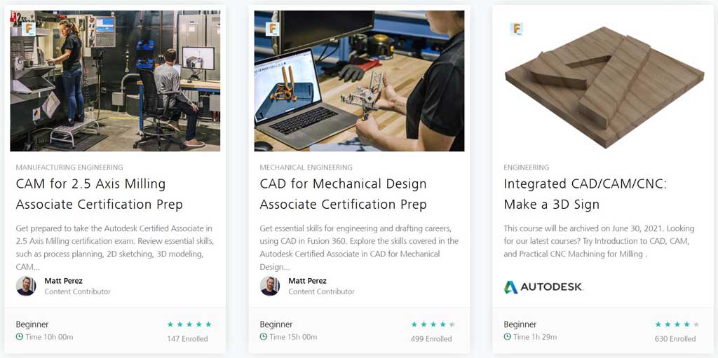This screenshot has height=358, width=718.
Task: Open CAM for 2.5 Axis Milling course title
Action: tap(99, 194)
